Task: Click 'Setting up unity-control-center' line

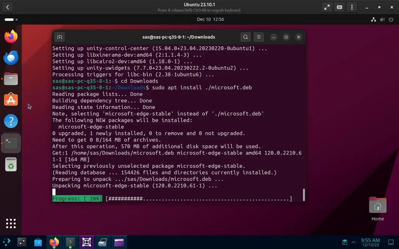Action: [160, 48]
